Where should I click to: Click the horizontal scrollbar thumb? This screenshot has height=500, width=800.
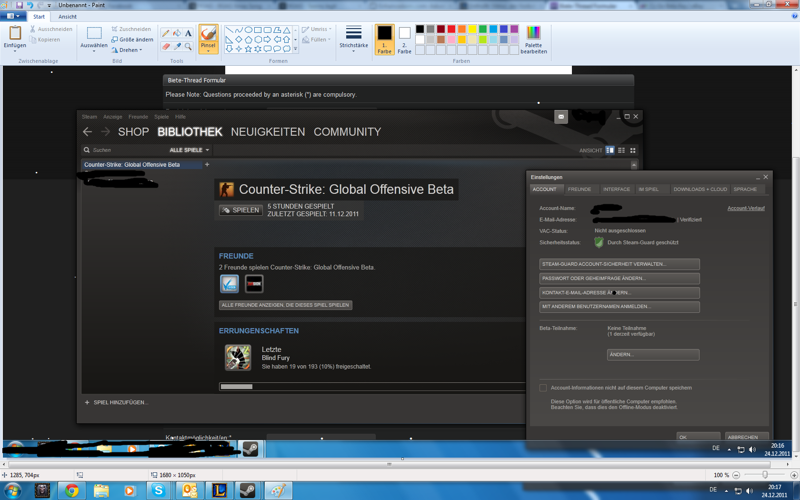pyautogui.click(x=389, y=464)
